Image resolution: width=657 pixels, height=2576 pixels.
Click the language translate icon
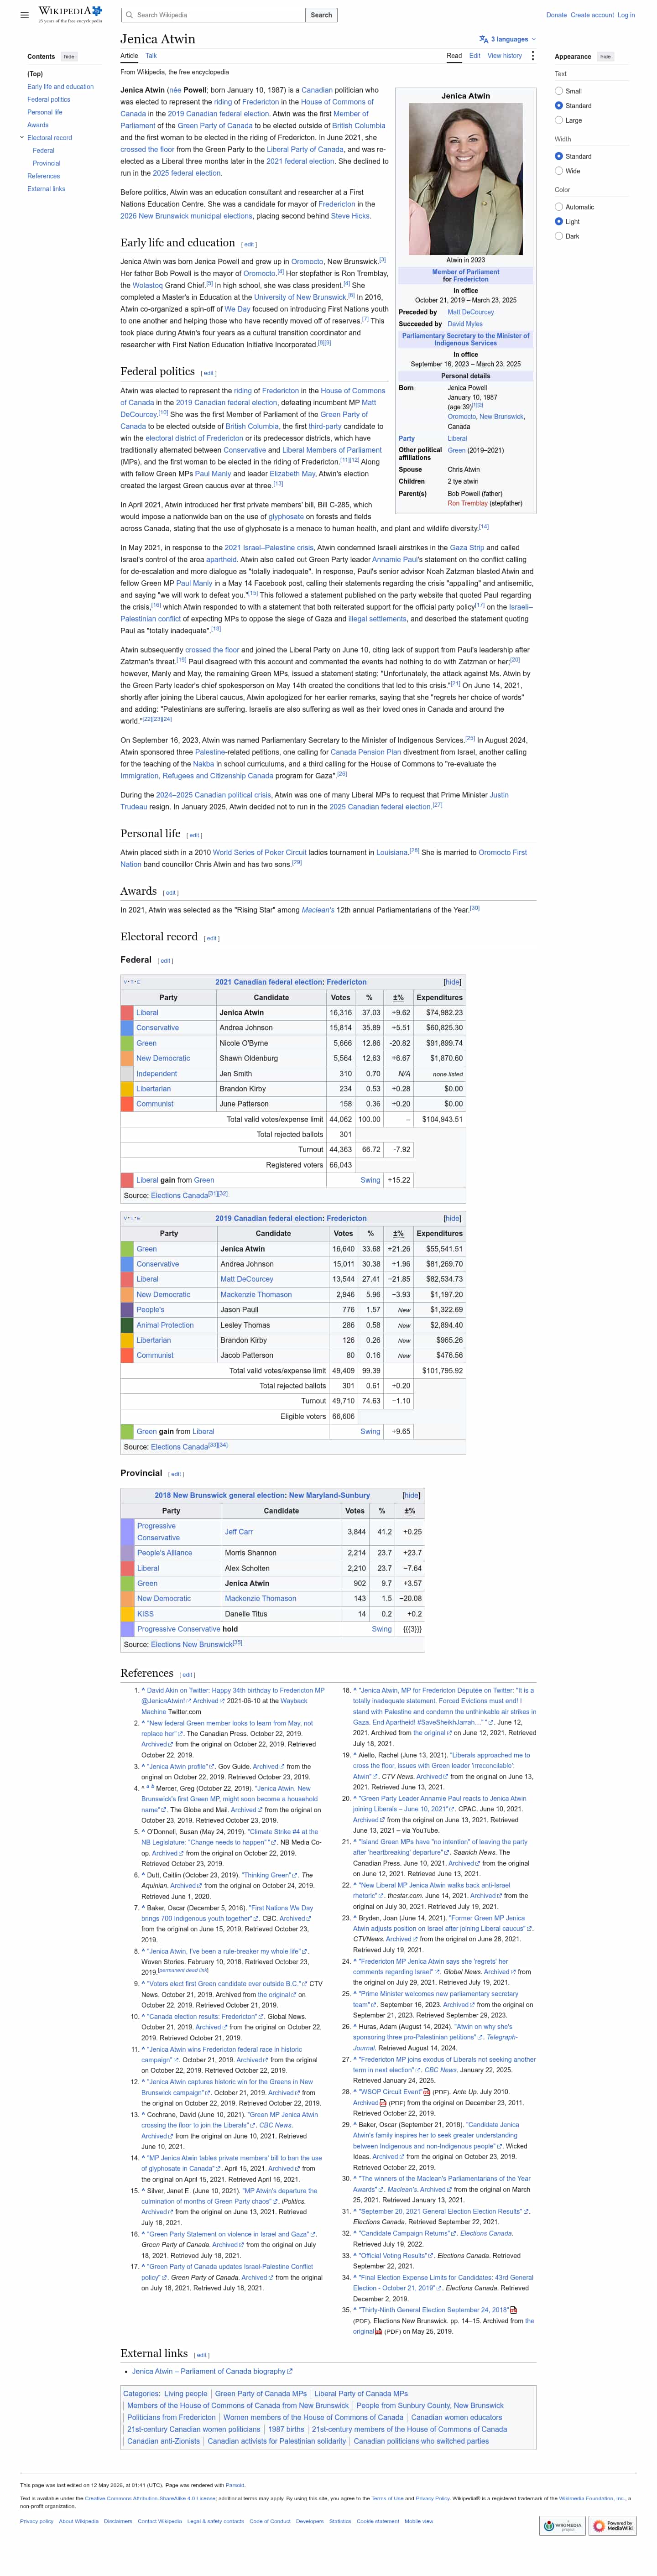484,39
